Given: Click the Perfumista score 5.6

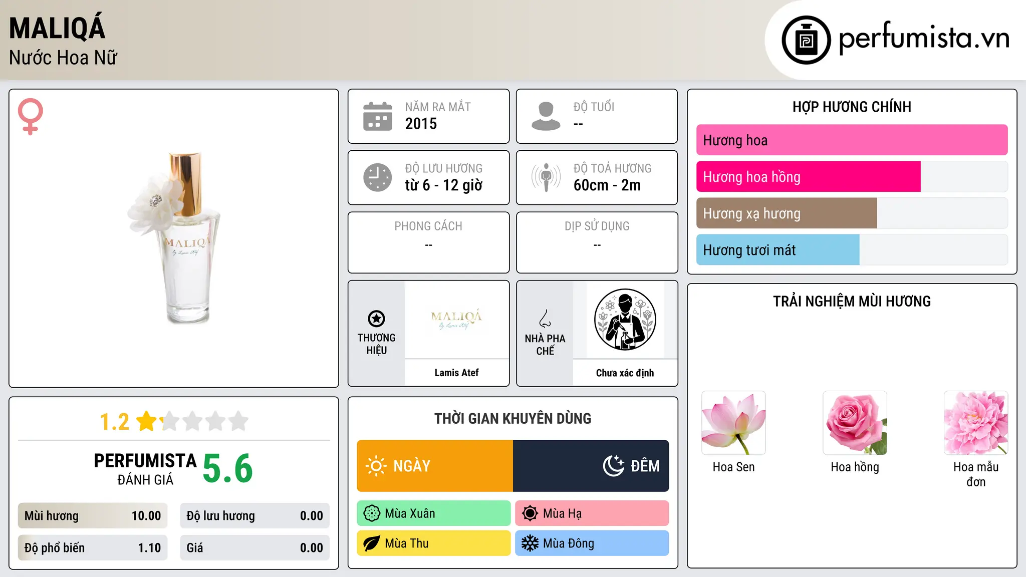Looking at the screenshot, I should tap(228, 469).
